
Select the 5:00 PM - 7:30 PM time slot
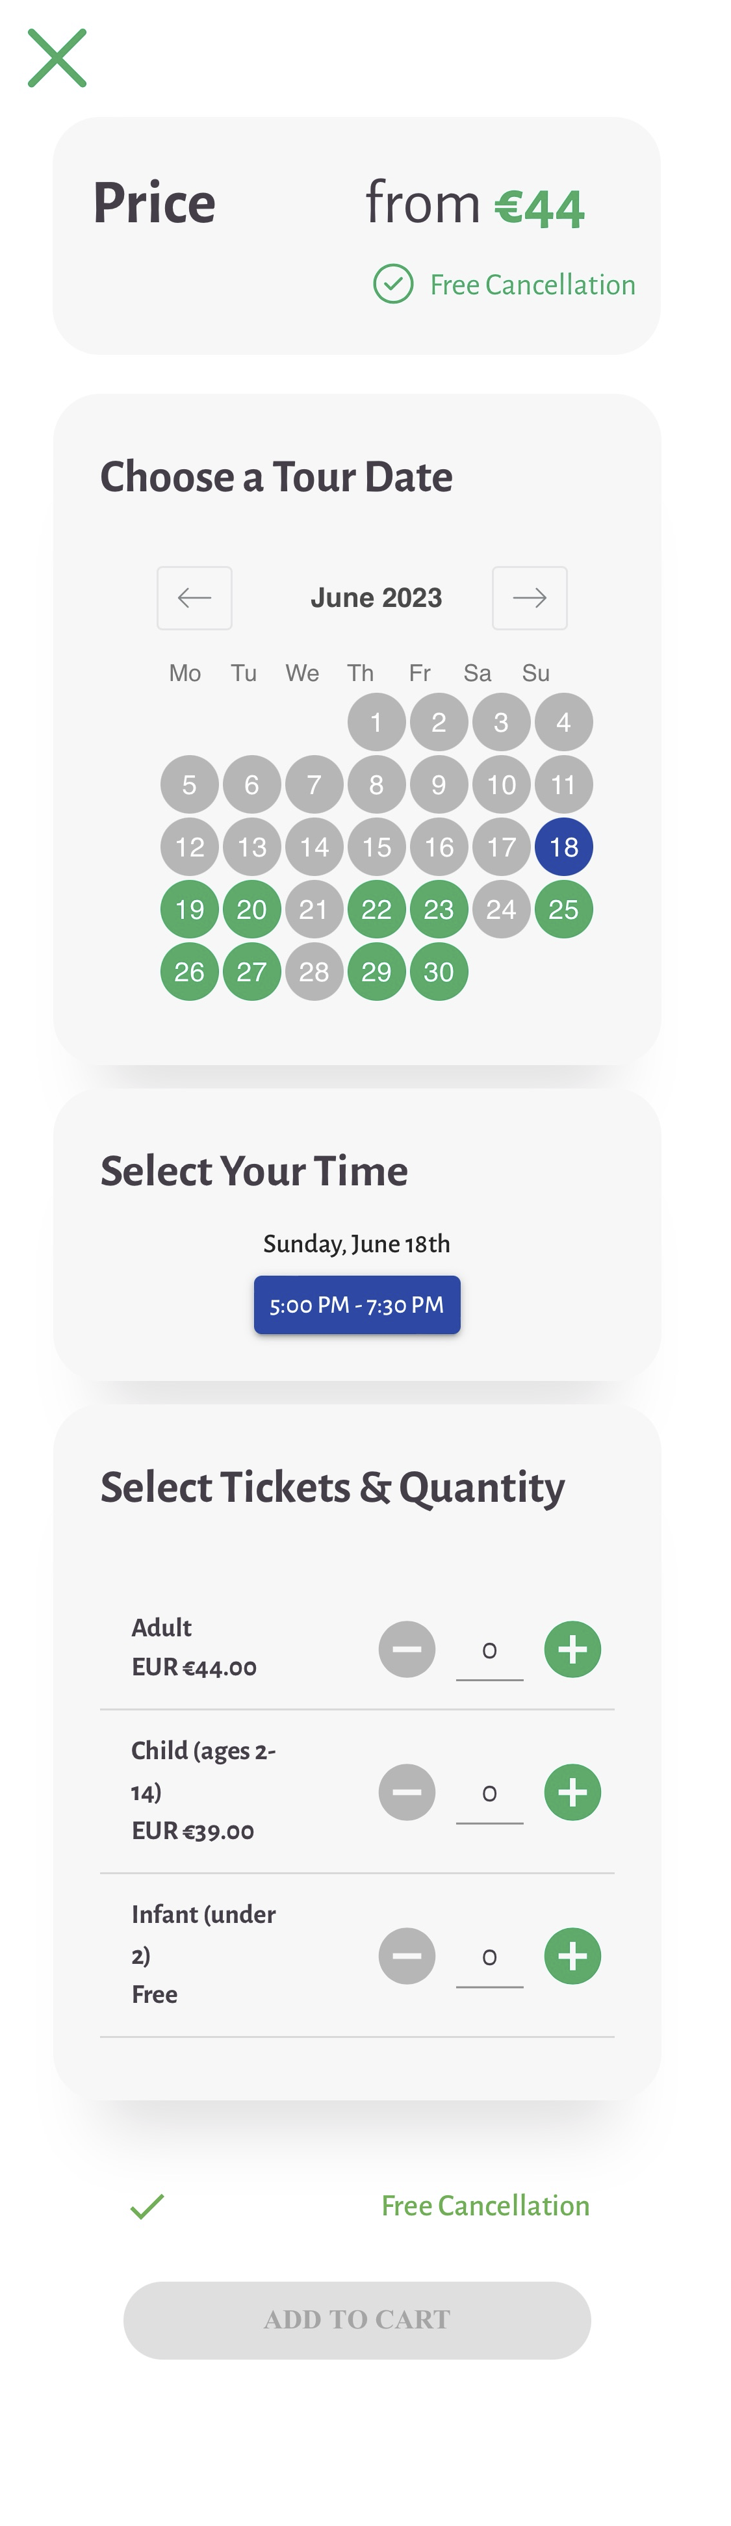tap(357, 1305)
